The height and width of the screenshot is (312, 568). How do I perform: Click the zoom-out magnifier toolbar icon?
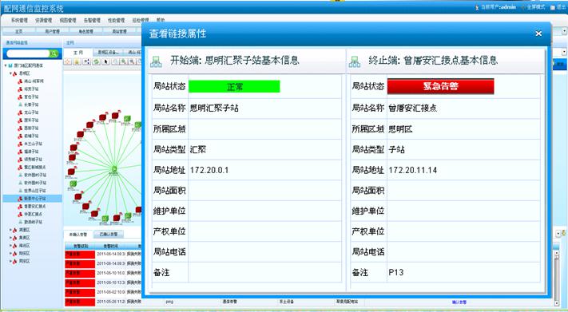coord(133,62)
